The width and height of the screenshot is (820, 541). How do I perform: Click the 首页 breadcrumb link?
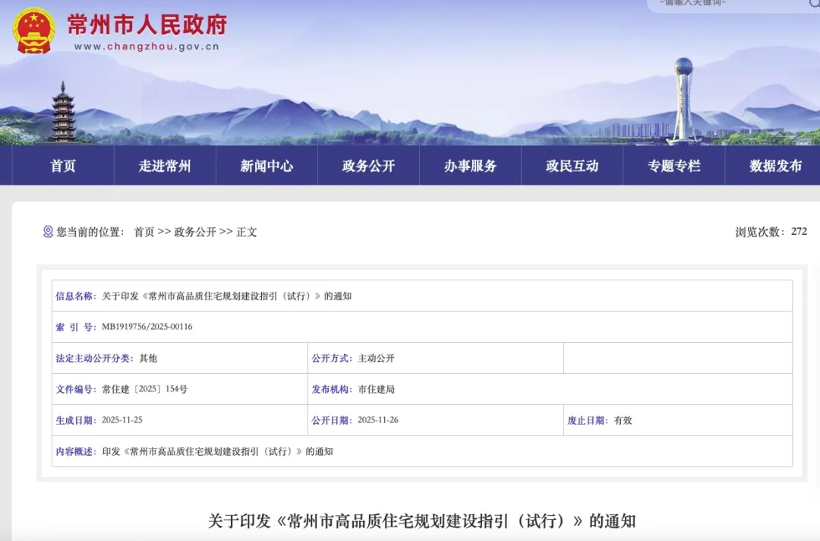[143, 233]
